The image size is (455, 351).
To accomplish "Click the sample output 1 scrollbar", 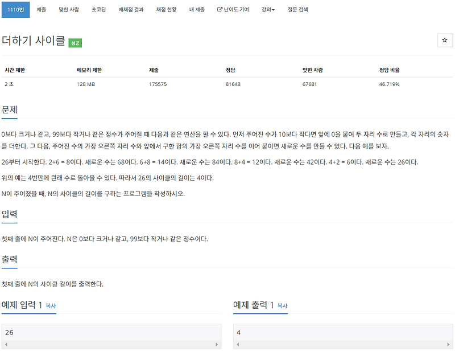I will 344,344.
